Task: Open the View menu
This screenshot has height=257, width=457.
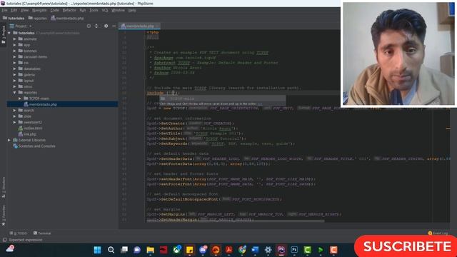Action: 24,10
